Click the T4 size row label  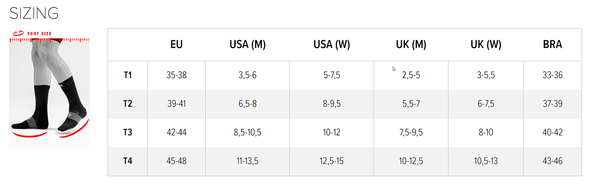coord(128,161)
